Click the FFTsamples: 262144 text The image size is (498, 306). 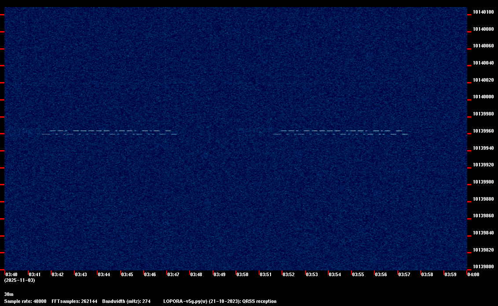(74, 301)
